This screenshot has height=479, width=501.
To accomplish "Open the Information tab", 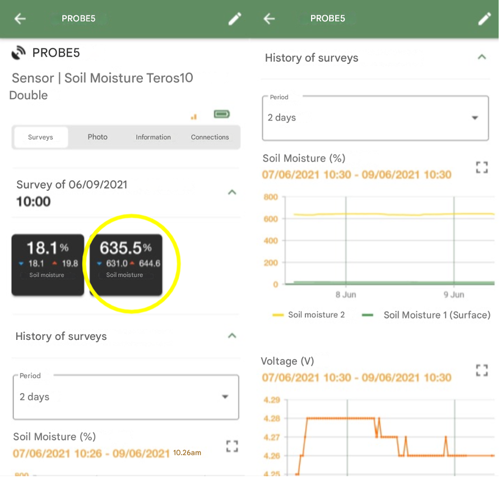I will [154, 137].
